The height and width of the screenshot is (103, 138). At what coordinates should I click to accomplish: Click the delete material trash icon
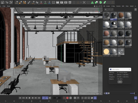pyautogui.click(x=135, y=9)
